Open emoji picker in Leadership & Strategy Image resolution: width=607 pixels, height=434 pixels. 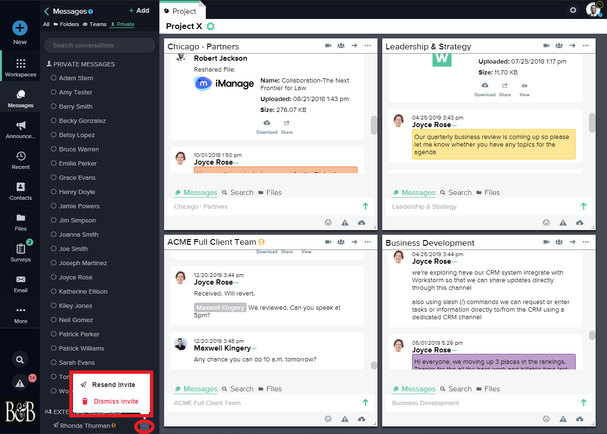(x=546, y=222)
